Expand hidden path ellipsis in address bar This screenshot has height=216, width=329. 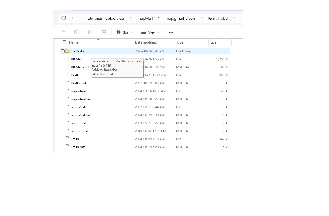point(81,18)
